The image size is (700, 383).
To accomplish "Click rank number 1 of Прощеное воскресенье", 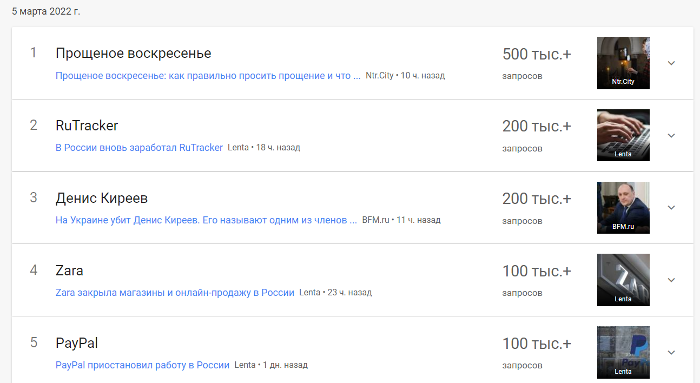I will tap(34, 53).
